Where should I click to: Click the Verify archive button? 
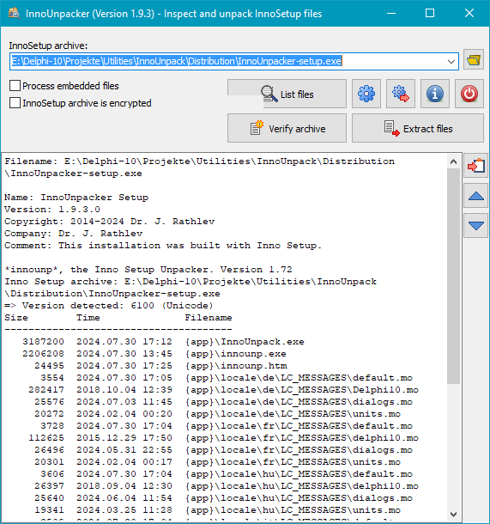point(287,128)
